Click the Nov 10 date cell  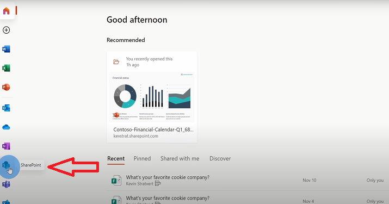[x=310, y=180]
